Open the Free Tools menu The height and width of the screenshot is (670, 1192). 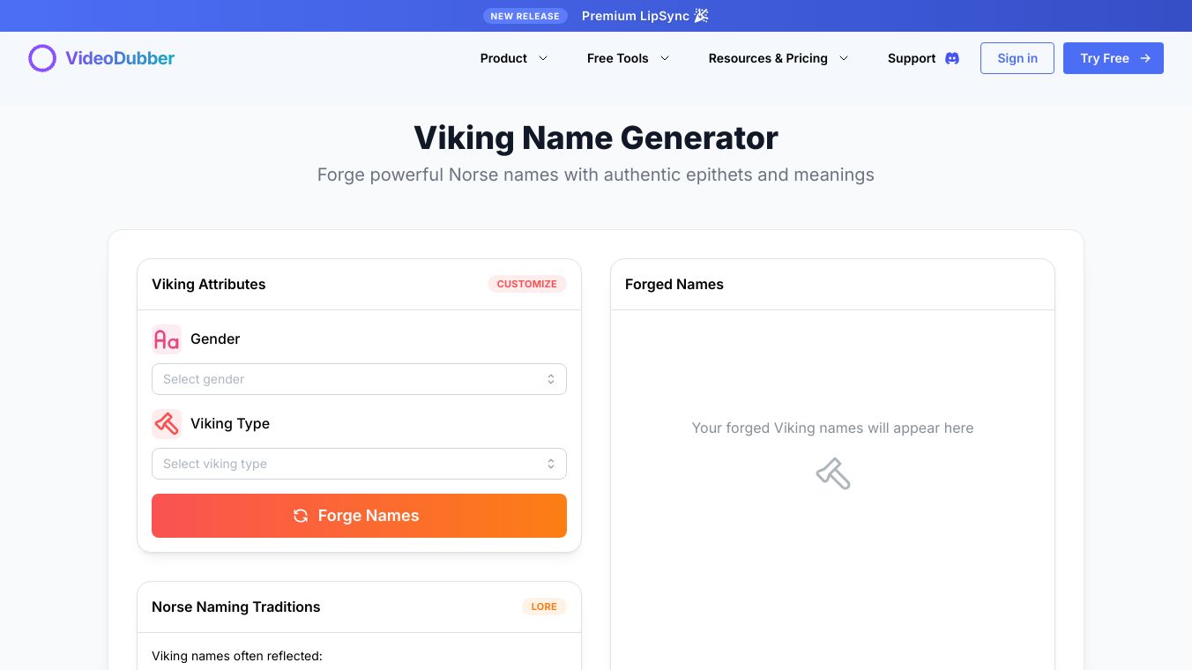click(628, 58)
